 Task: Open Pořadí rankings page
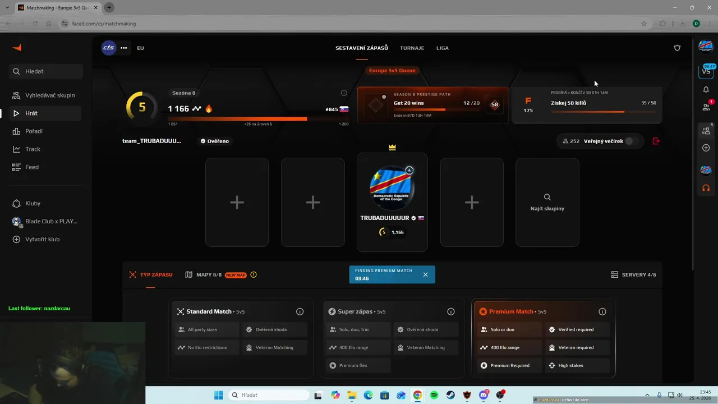click(x=46, y=131)
